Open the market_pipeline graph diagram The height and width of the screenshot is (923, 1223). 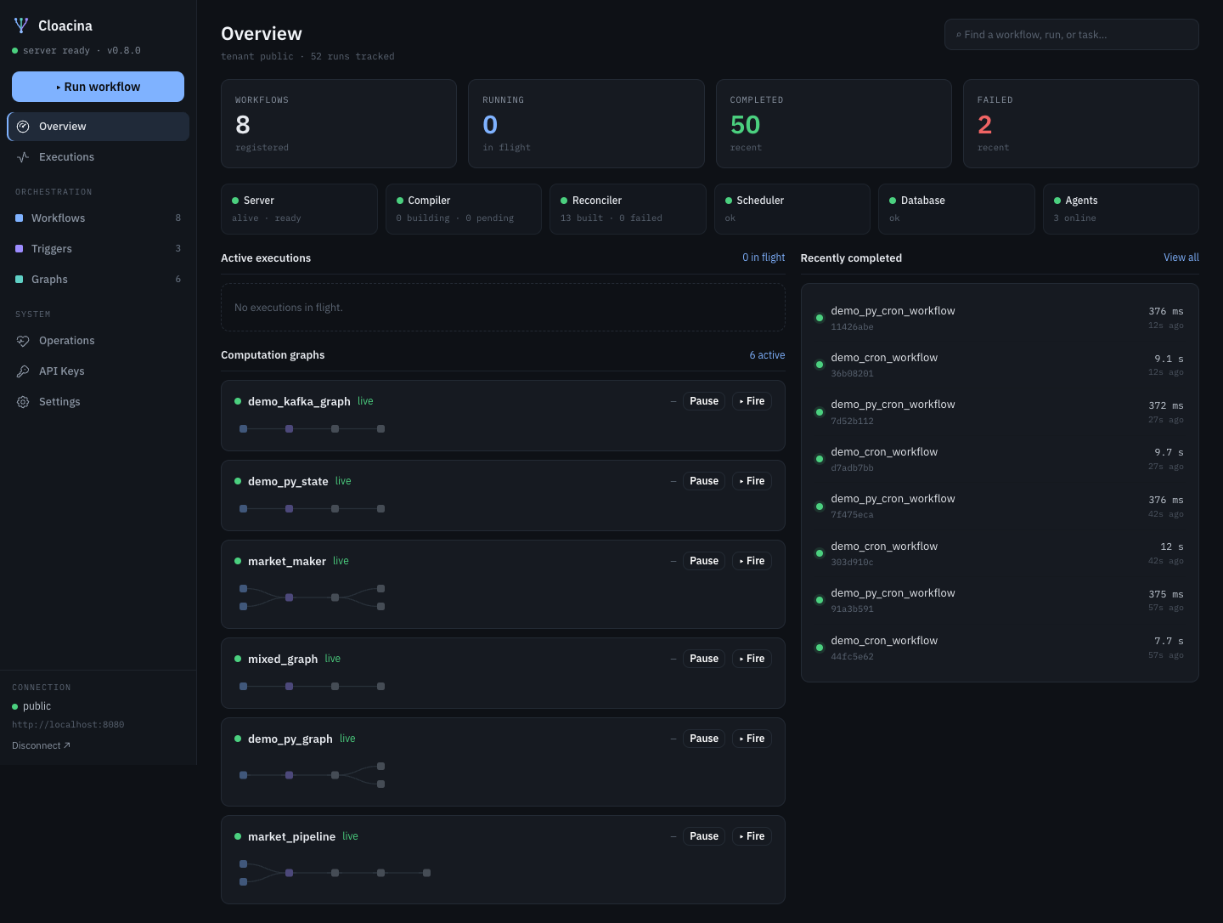pos(335,873)
